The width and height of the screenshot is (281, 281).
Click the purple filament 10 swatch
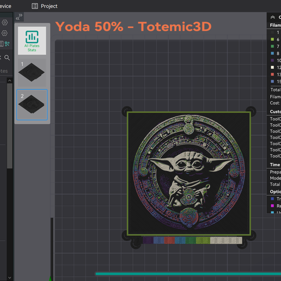(x=272, y=60)
